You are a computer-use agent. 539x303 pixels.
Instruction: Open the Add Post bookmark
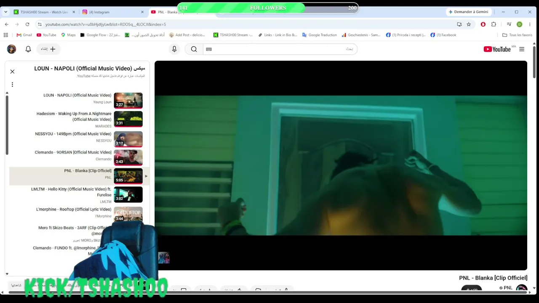(187, 35)
